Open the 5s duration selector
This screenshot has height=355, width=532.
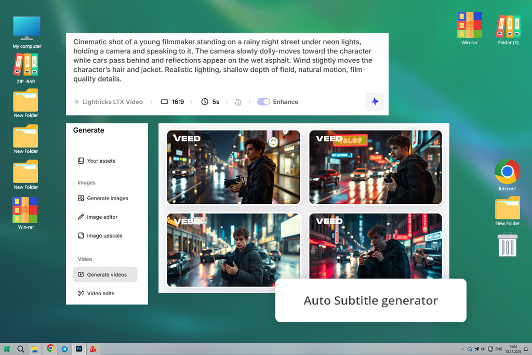pyautogui.click(x=210, y=102)
